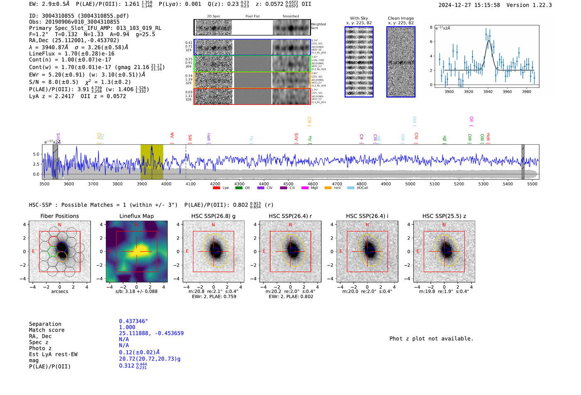Select the red-bordered fiber spectrum row
Image resolution: width=581 pixels, height=395 pixels.
(x=252, y=96)
